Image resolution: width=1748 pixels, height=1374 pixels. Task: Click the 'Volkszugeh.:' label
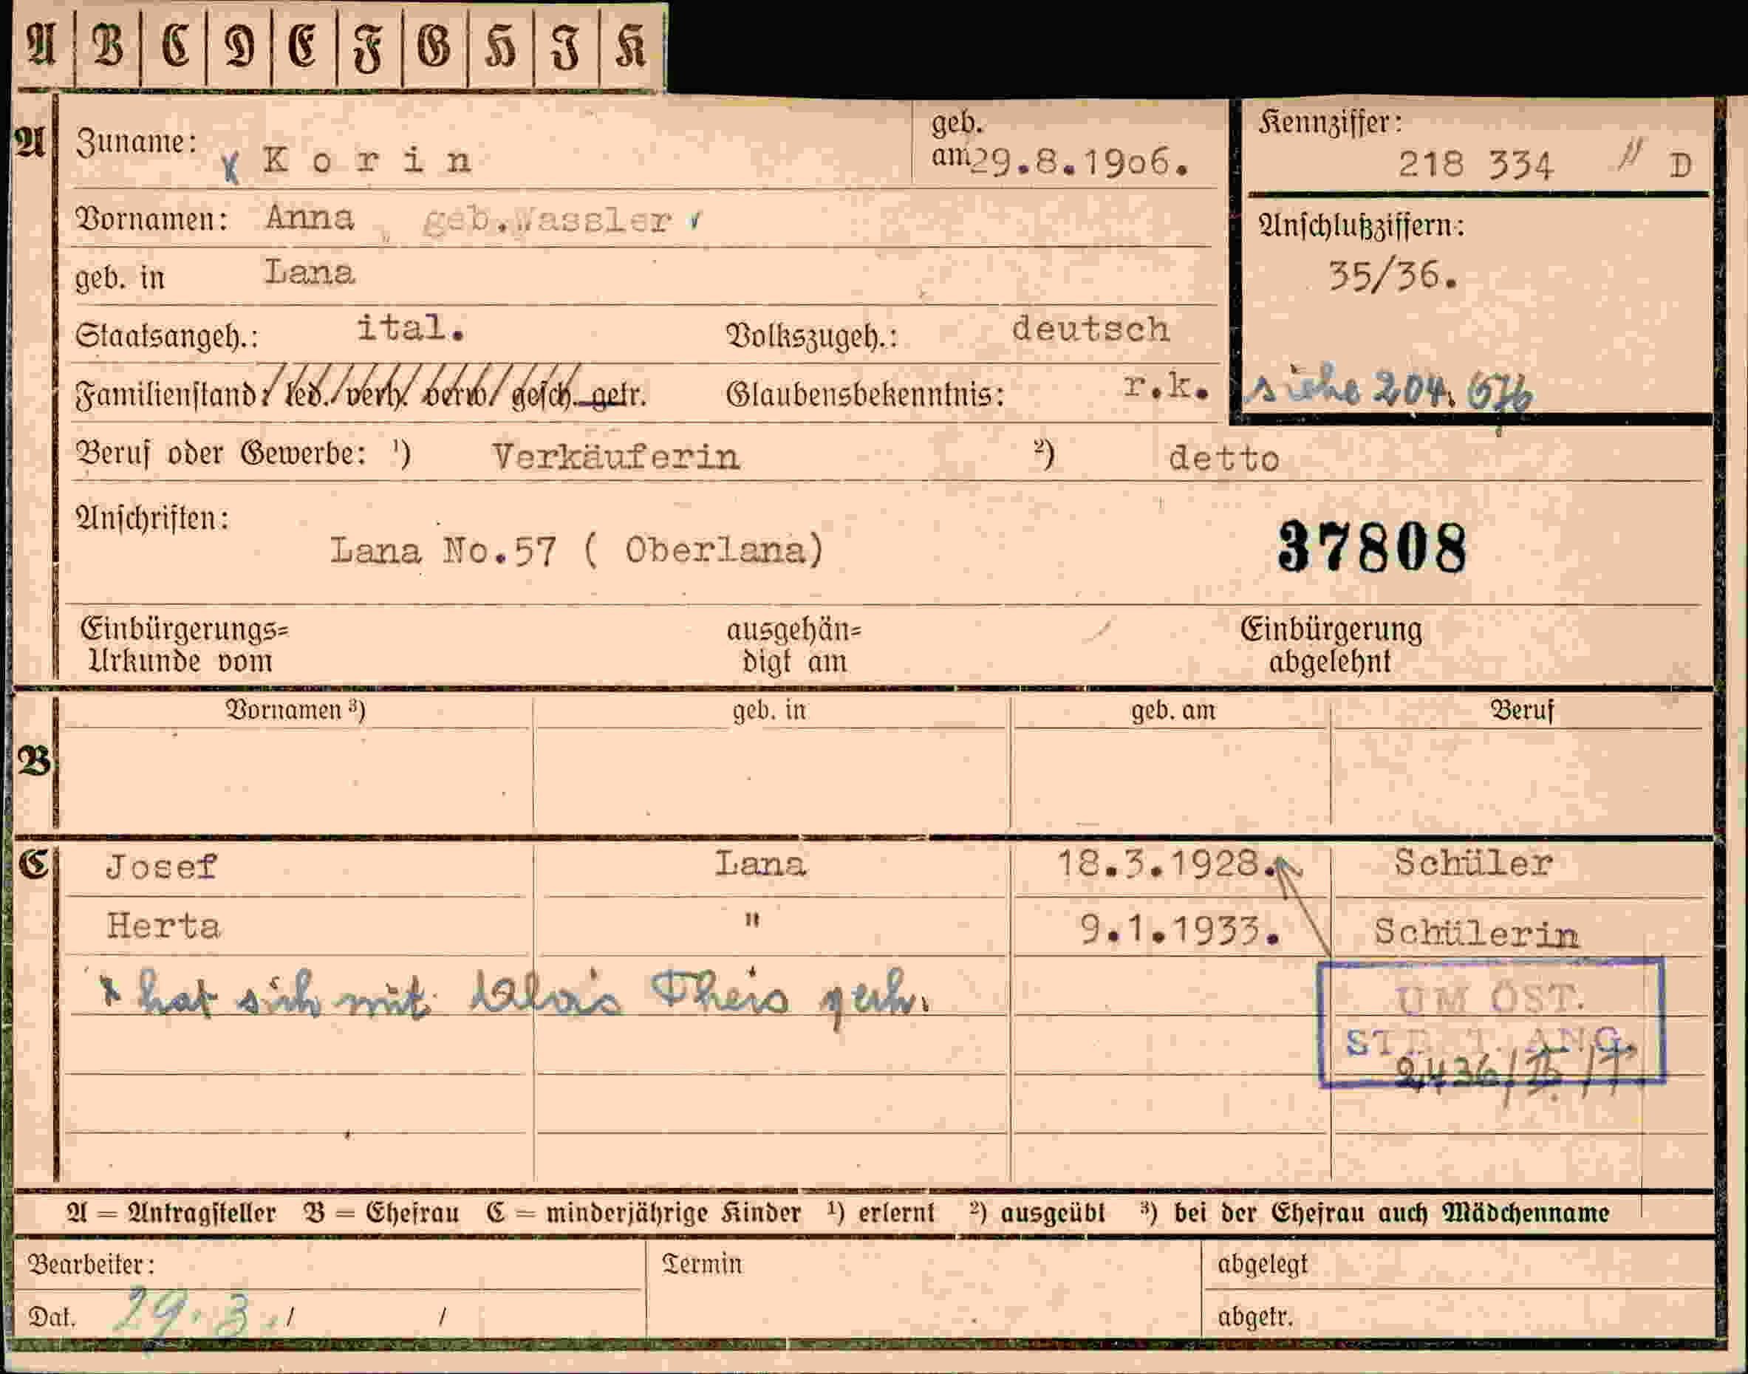coord(811,336)
